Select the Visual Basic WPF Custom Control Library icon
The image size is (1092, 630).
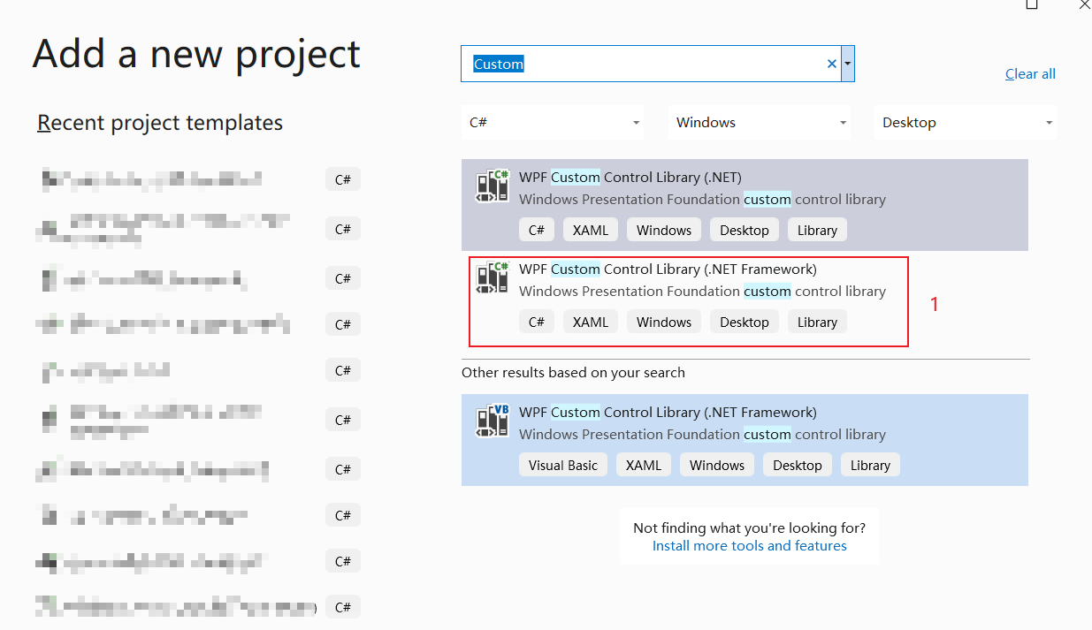point(493,421)
